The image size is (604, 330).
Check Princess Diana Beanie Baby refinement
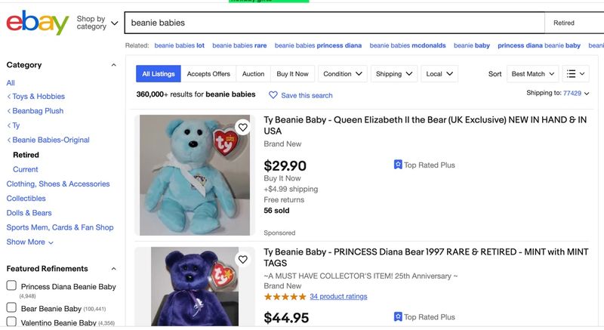point(11,285)
